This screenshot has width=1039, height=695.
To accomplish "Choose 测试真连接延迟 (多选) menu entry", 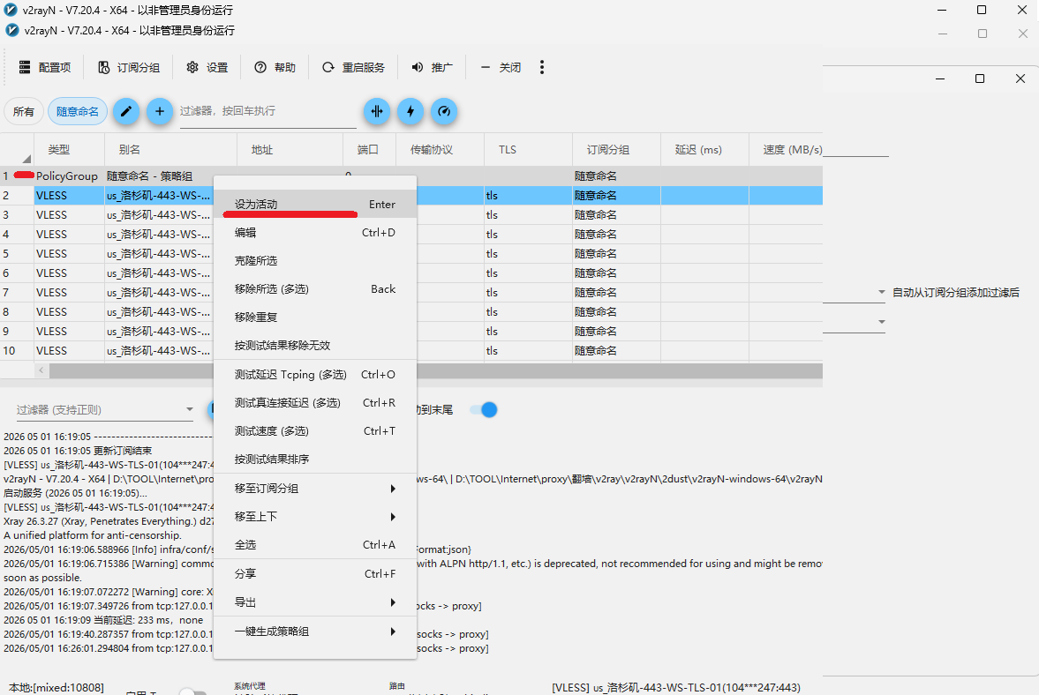I will point(315,403).
